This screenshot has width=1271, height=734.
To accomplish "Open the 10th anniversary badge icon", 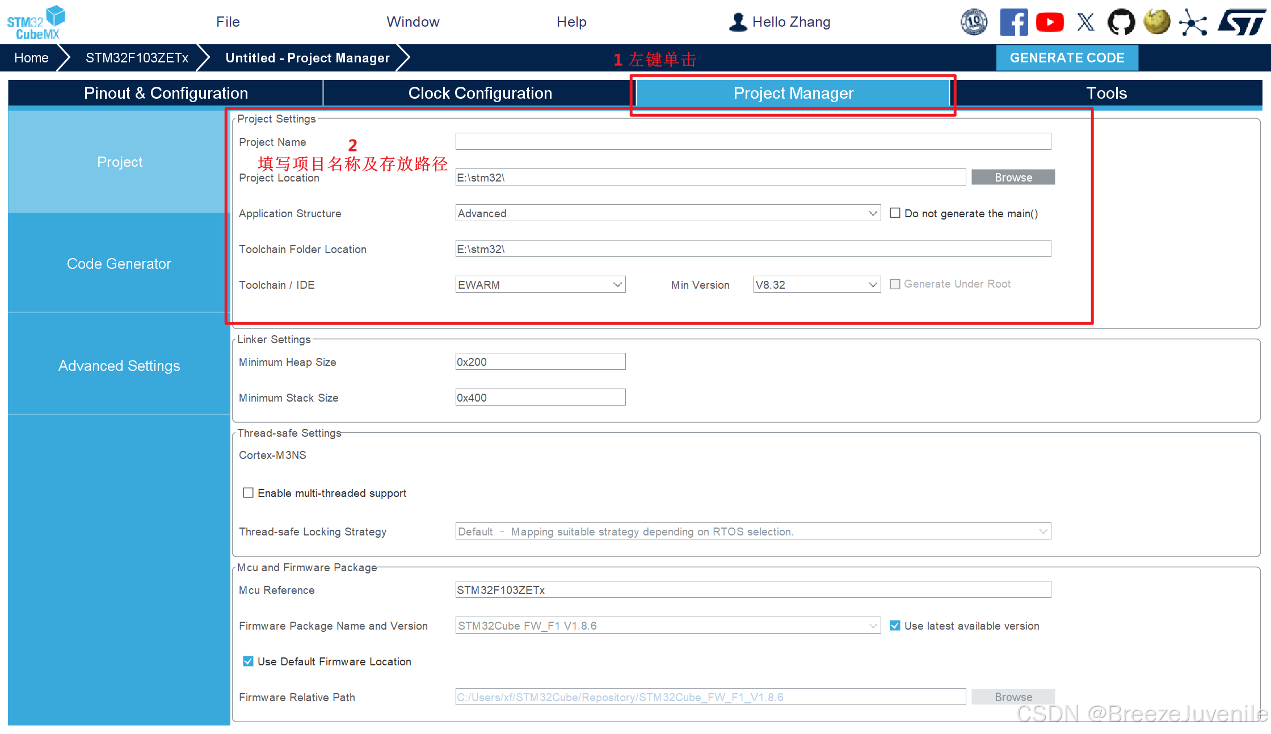I will click(x=974, y=22).
